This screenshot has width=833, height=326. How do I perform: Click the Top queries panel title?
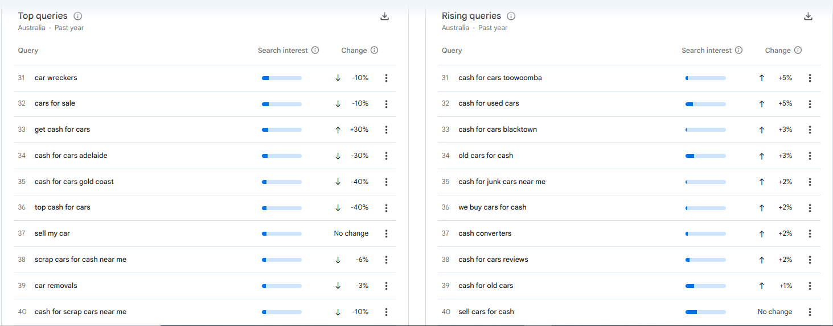pyautogui.click(x=43, y=16)
